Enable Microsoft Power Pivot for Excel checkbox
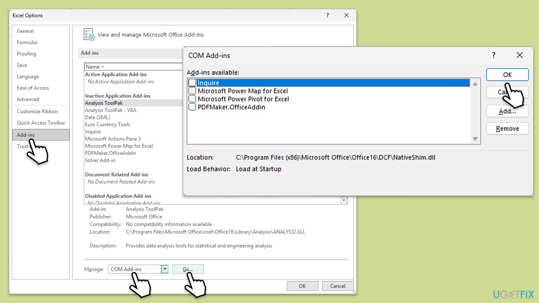 [x=192, y=99]
